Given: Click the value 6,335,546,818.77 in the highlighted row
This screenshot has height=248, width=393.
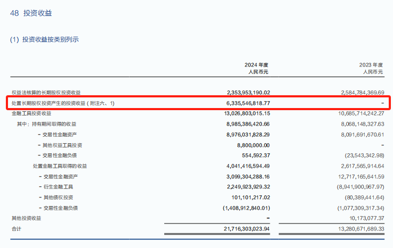Looking at the screenshot, I should click(241, 103).
